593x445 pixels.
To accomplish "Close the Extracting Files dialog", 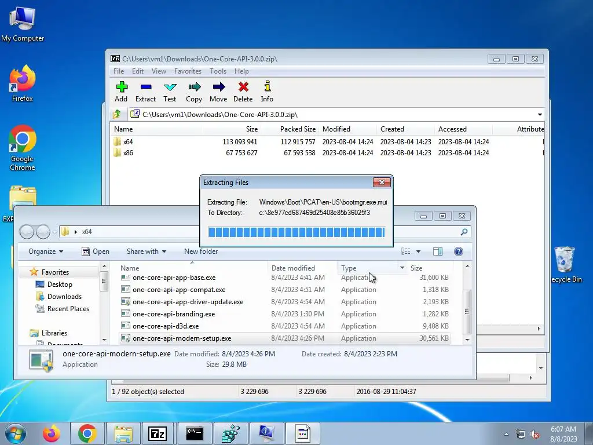I will coord(382,183).
